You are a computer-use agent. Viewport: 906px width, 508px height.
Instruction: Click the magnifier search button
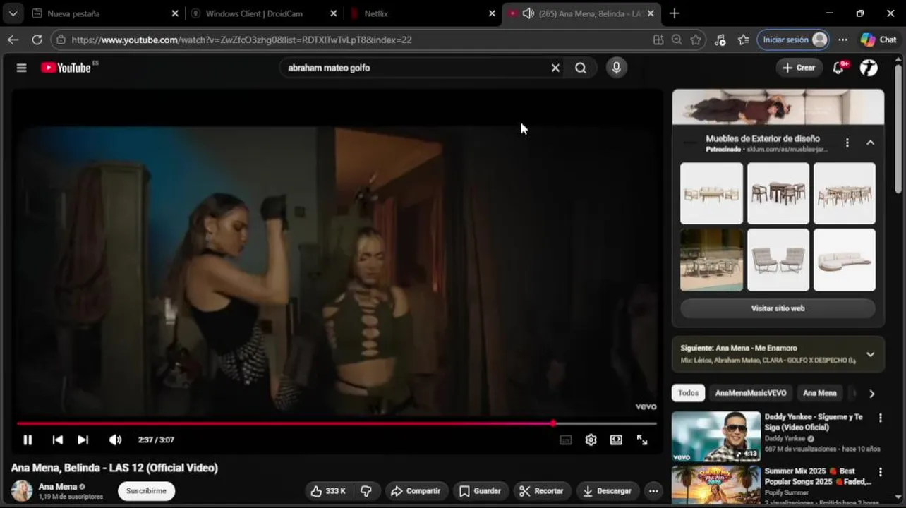tap(581, 68)
